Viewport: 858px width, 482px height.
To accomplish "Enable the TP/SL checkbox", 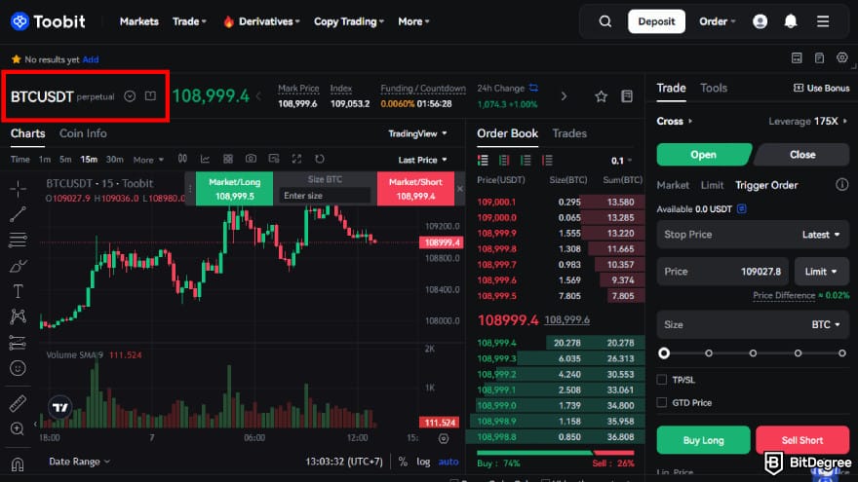I will click(x=662, y=379).
